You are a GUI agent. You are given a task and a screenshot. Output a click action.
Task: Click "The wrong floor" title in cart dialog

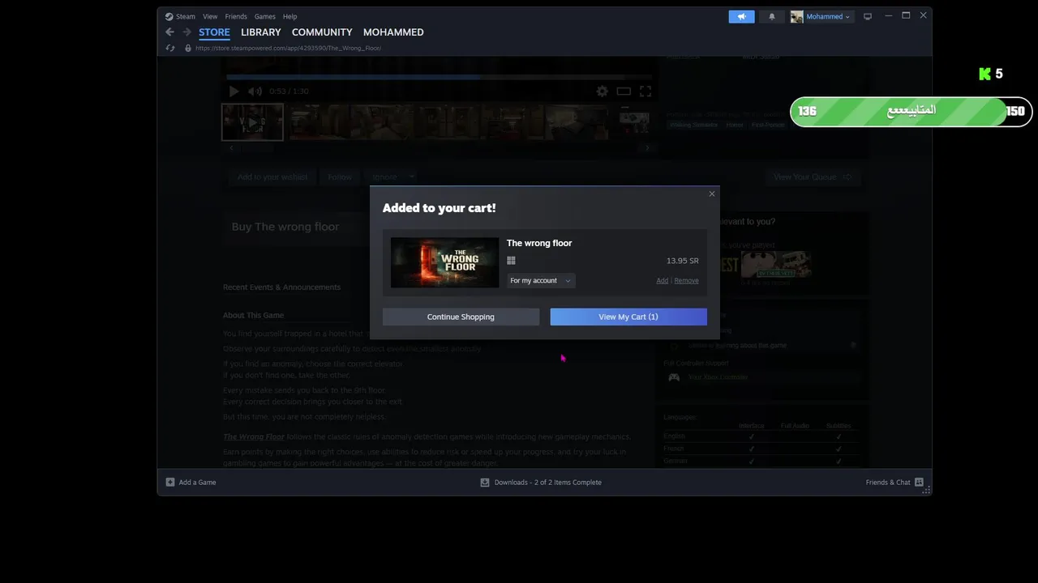pyautogui.click(x=539, y=243)
